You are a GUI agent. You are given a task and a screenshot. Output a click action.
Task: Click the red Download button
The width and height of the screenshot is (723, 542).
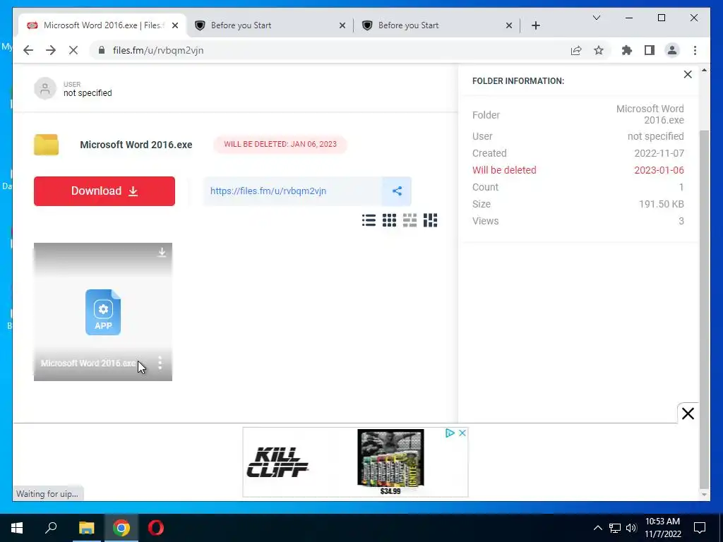(x=104, y=191)
